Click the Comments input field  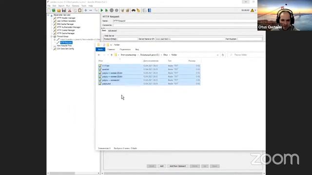[x=185, y=25]
